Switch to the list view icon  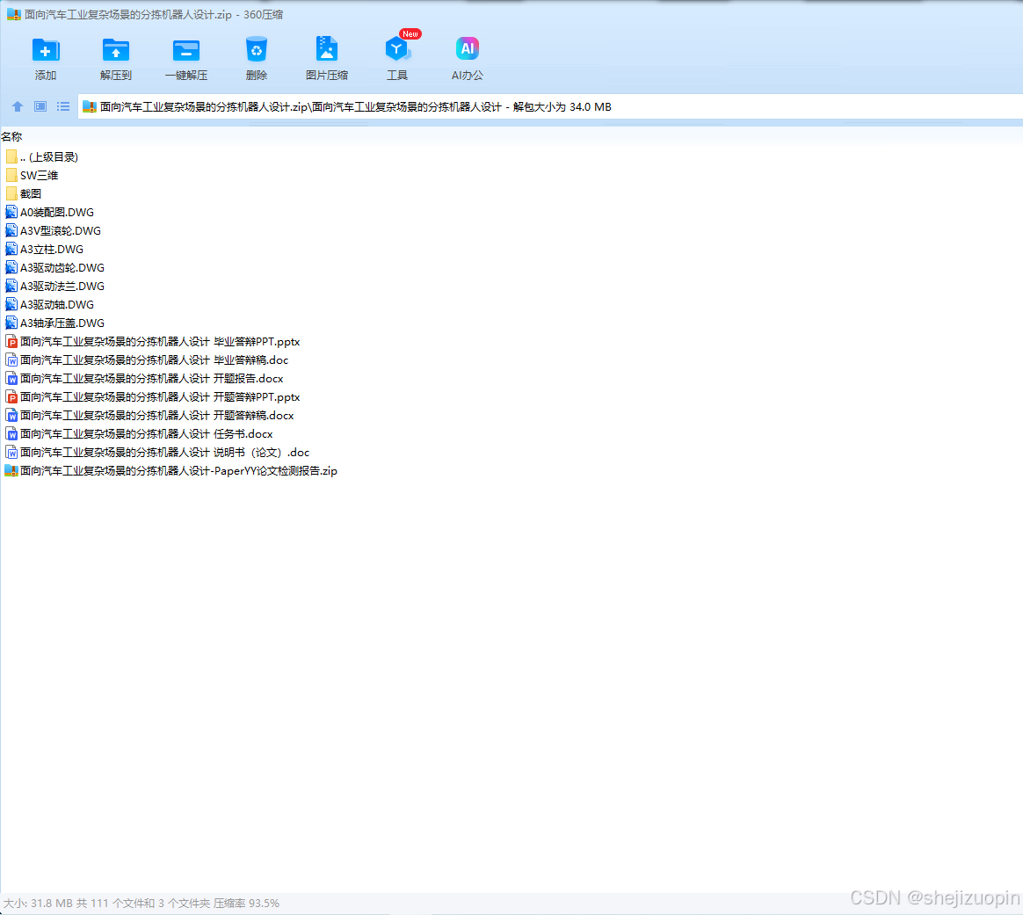click(63, 106)
